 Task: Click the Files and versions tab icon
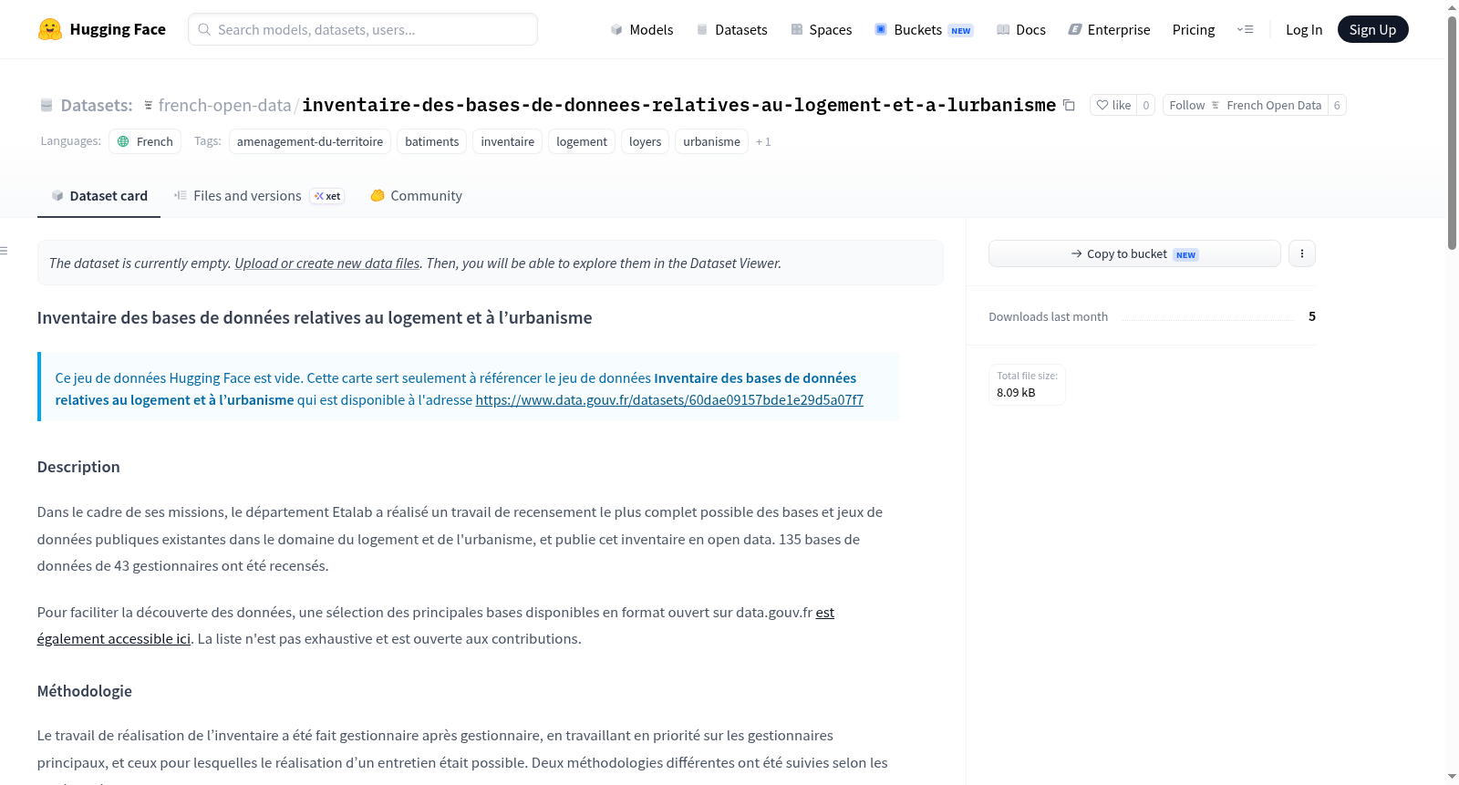(181, 195)
